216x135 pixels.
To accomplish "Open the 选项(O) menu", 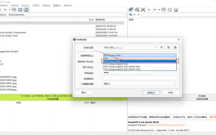I will point(4,5).
